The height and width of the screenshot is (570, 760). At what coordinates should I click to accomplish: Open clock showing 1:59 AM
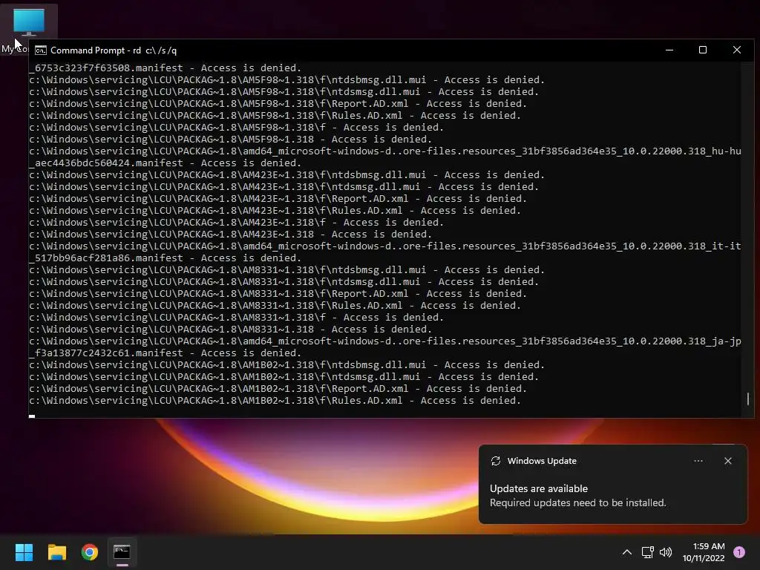pyautogui.click(x=704, y=552)
